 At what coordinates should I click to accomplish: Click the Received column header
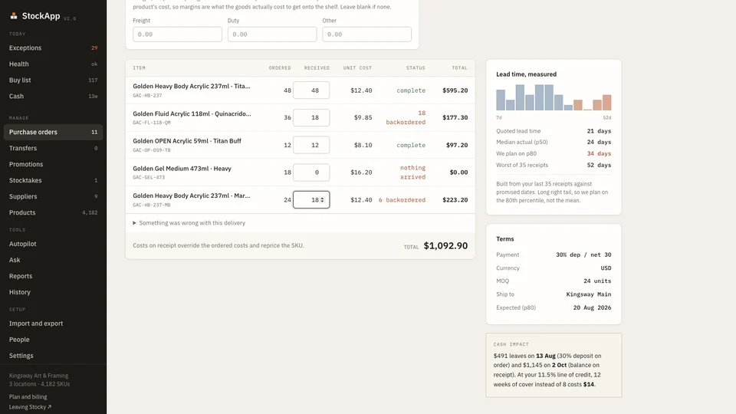317,68
